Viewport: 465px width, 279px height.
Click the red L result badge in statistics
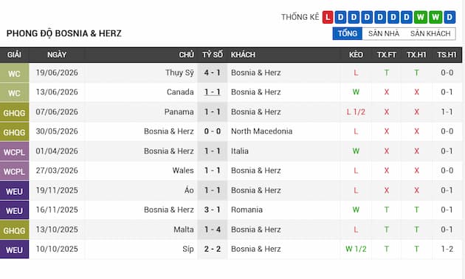(x=328, y=17)
